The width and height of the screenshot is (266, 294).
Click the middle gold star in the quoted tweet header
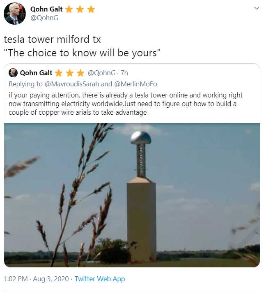coord(69,73)
